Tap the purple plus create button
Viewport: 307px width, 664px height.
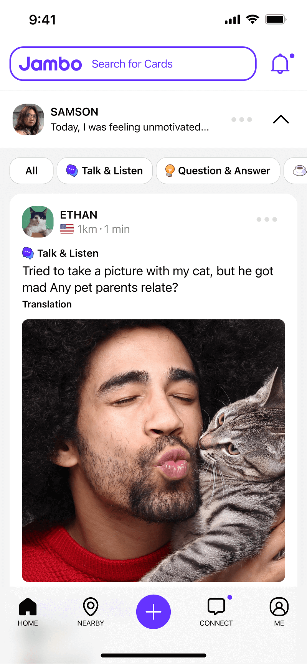153,611
